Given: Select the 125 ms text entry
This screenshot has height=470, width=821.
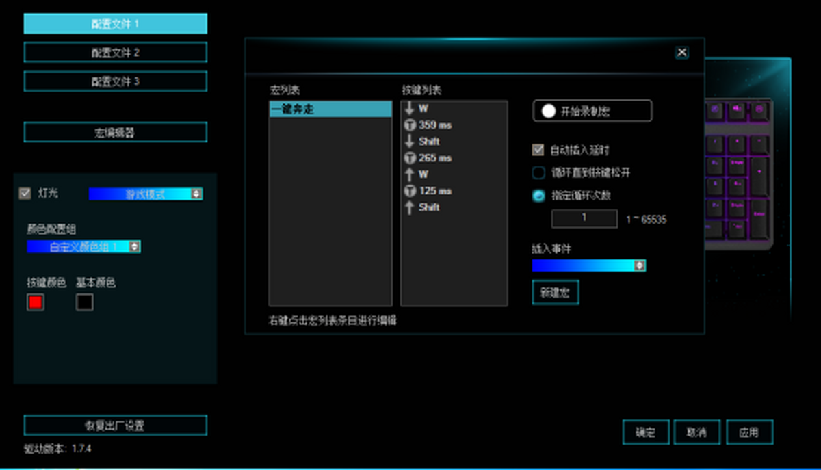Looking at the screenshot, I should tap(435, 191).
